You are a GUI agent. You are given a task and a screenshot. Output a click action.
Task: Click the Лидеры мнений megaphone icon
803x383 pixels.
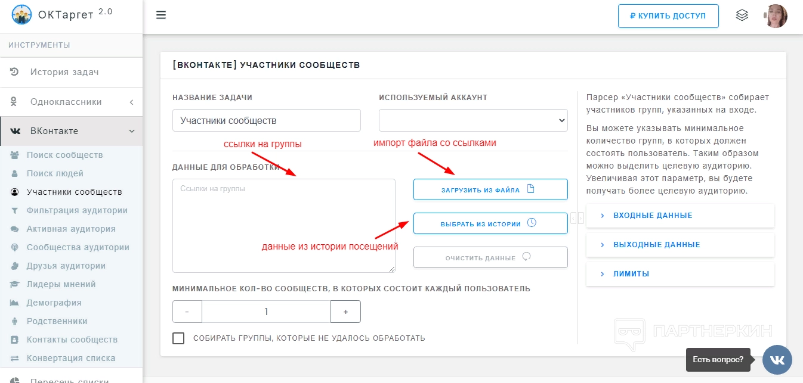click(15, 284)
